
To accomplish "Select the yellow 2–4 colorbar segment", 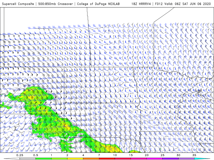I will [75, 159].
